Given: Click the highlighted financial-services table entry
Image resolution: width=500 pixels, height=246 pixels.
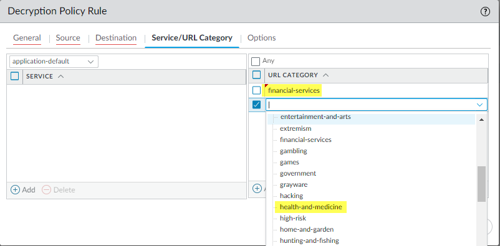Looking at the screenshot, I should pyautogui.click(x=294, y=90).
